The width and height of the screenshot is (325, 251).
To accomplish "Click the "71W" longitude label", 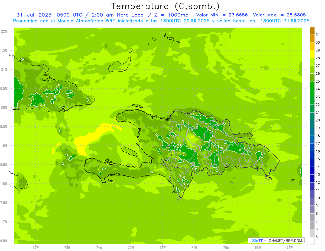I will 194,247.
